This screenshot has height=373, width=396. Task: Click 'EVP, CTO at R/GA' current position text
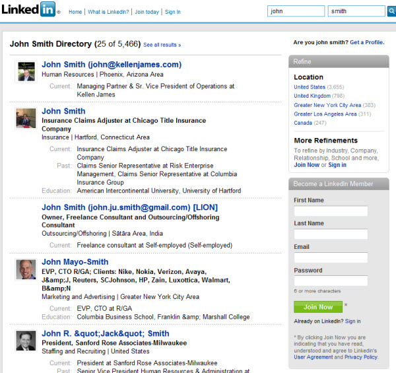click(104, 308)
